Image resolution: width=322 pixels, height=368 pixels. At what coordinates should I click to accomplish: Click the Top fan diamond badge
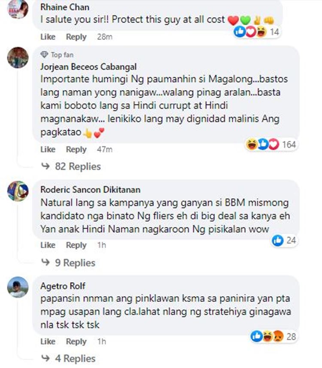point(44,55)
